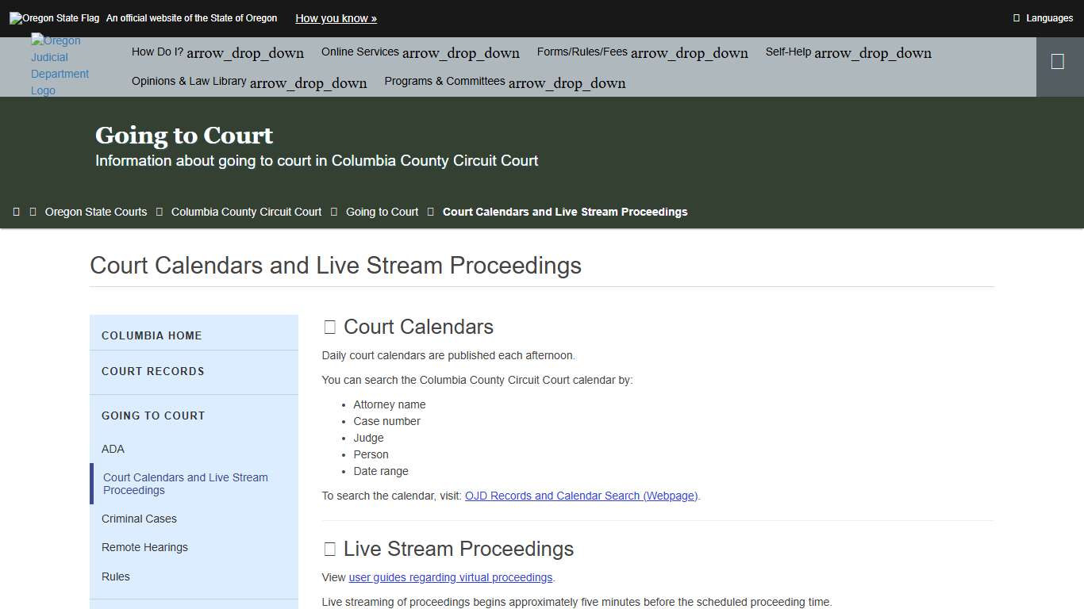Open the Self-Help dropdown

pos(848,52)
